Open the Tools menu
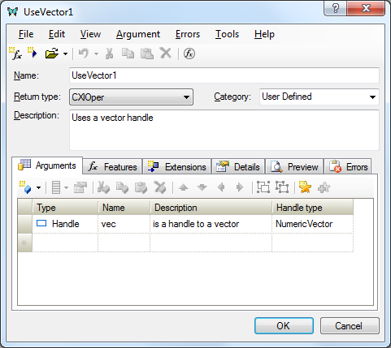The width and height of the screenshot is (391, 348). click(227, 34)
